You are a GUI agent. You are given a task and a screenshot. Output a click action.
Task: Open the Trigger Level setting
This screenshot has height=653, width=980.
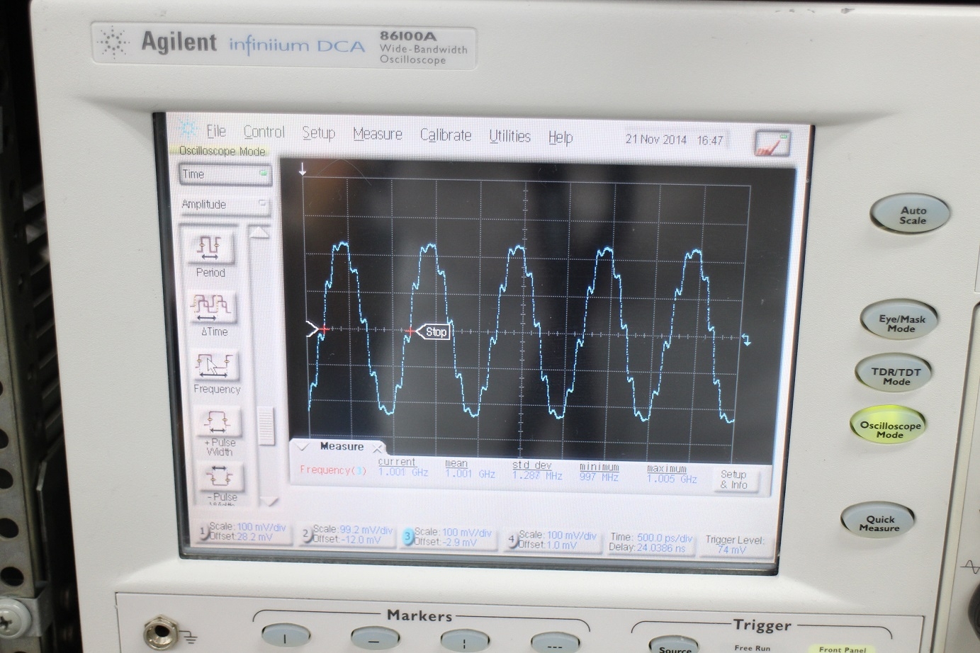733,545
